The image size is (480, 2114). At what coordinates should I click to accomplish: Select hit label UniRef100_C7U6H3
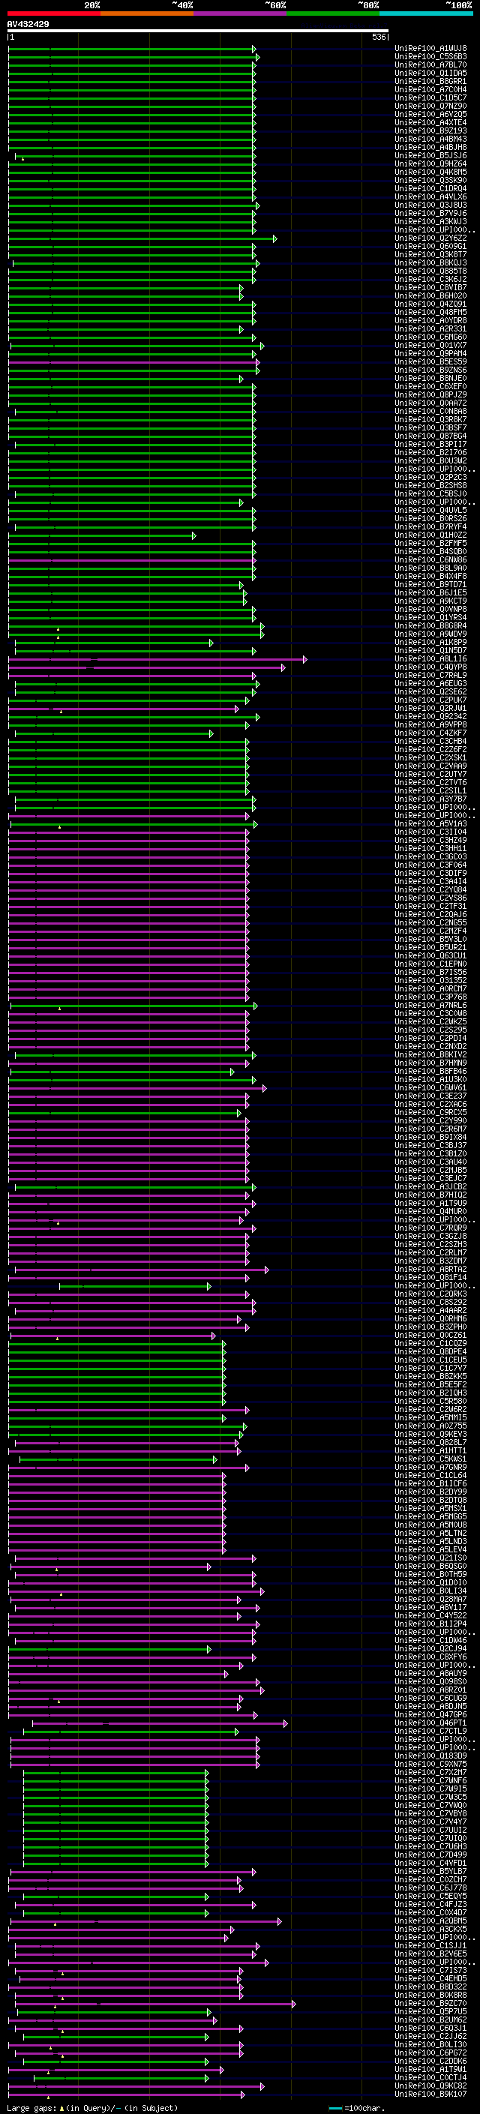tap(430, 1846)
